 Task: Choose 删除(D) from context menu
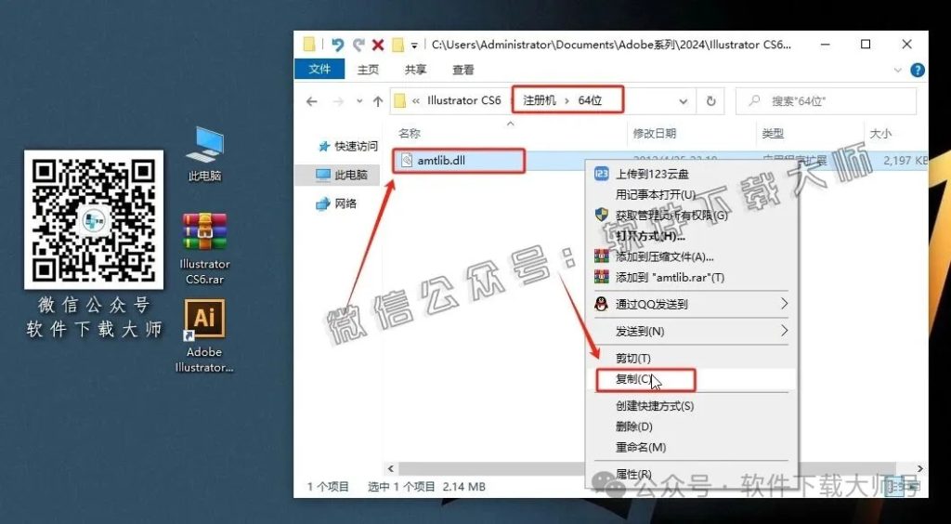click(x=633, y=426)
